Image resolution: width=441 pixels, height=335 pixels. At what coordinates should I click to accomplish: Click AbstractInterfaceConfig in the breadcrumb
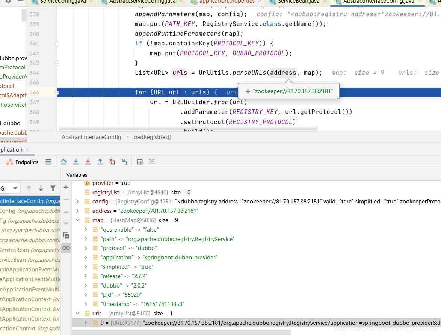(x=91, y=137)
